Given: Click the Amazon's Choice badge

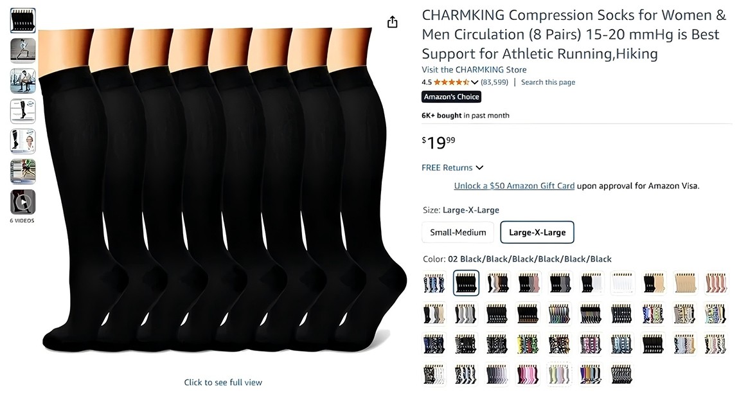Looking at the screenshot, I should click(451, 97).
